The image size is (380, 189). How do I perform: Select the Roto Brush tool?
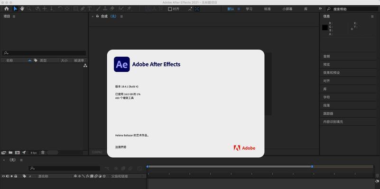[120, 9]
